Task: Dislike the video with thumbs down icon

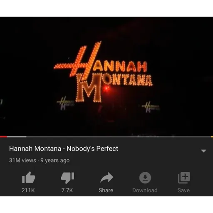Action: click(67, 178)
